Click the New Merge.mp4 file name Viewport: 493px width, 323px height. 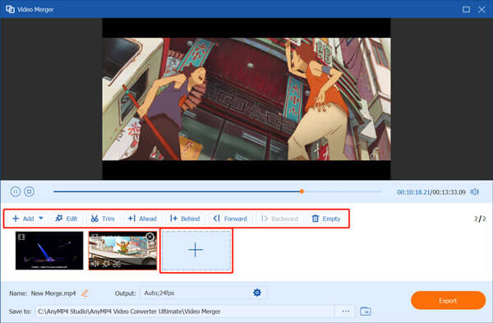click(x=53, y=293)
